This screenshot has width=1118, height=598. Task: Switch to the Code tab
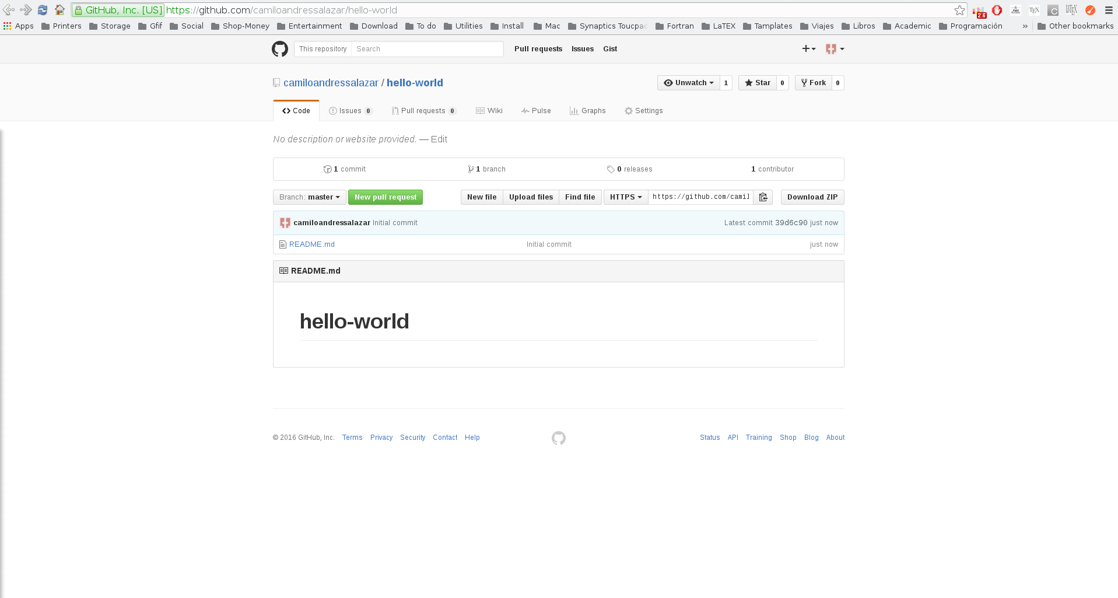click(x=296, y=111)
